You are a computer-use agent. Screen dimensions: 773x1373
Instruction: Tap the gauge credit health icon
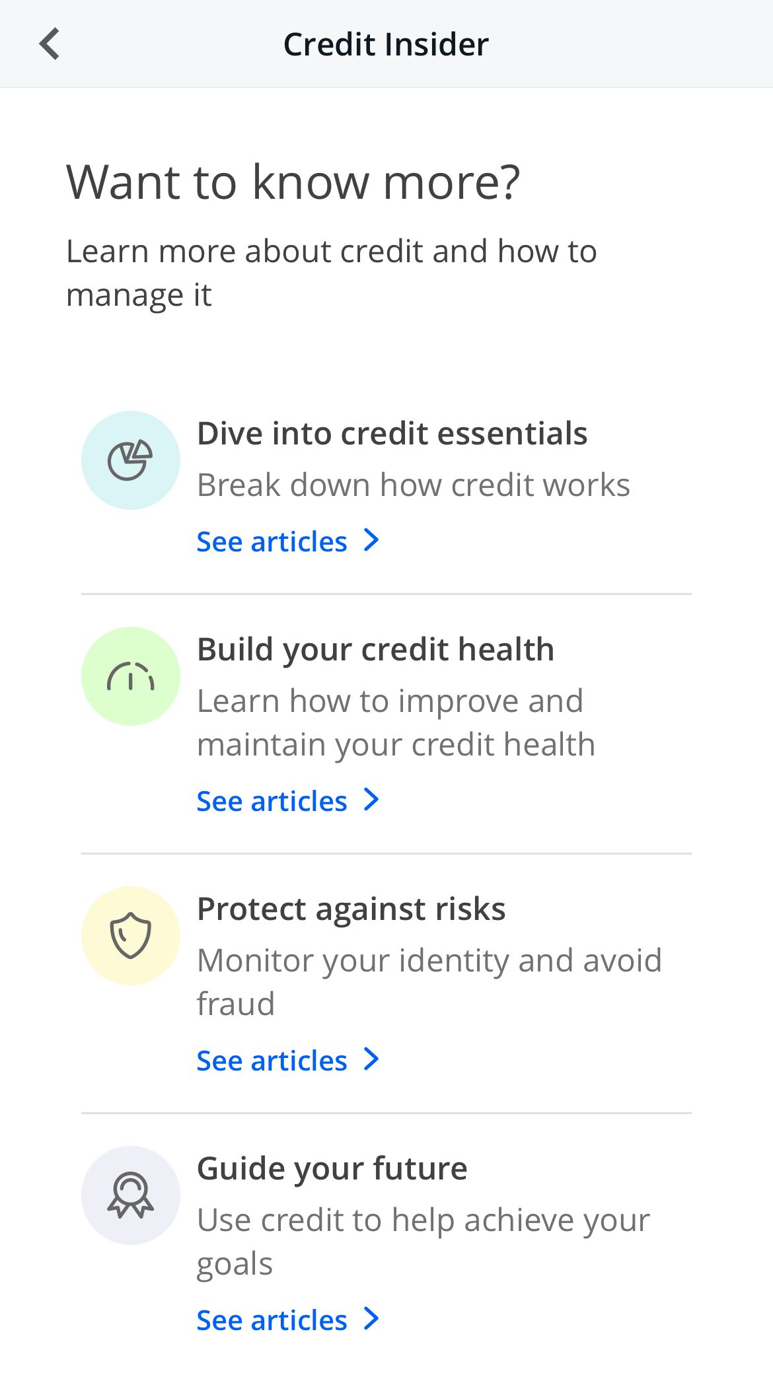[x=131, y=676]
